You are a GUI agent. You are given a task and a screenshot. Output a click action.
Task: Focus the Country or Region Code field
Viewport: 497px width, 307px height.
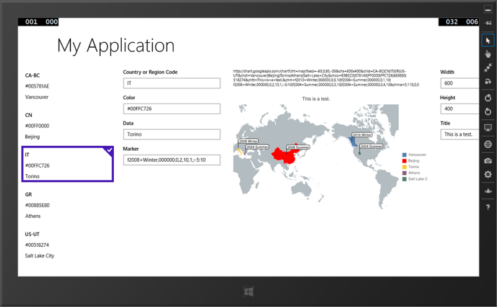[x=171, y=83]
